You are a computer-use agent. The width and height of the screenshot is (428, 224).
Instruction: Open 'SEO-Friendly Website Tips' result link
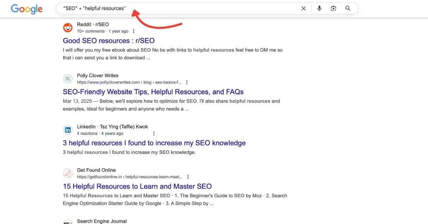point(153,92)
